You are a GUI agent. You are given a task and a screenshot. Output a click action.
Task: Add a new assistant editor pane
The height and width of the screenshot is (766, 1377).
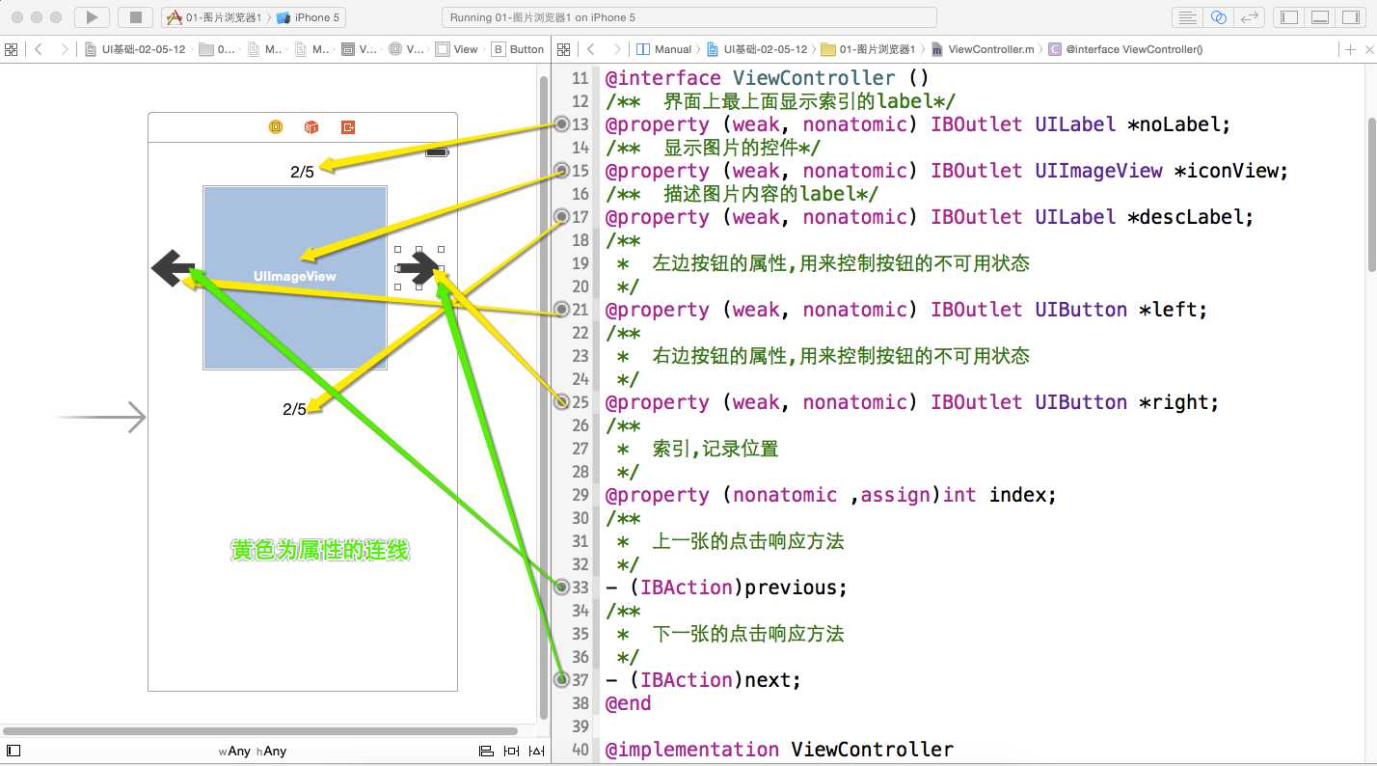[1351, 49]
